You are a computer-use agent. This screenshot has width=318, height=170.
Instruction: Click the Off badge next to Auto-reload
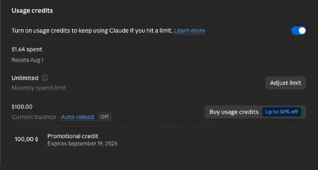pos(105,117)
